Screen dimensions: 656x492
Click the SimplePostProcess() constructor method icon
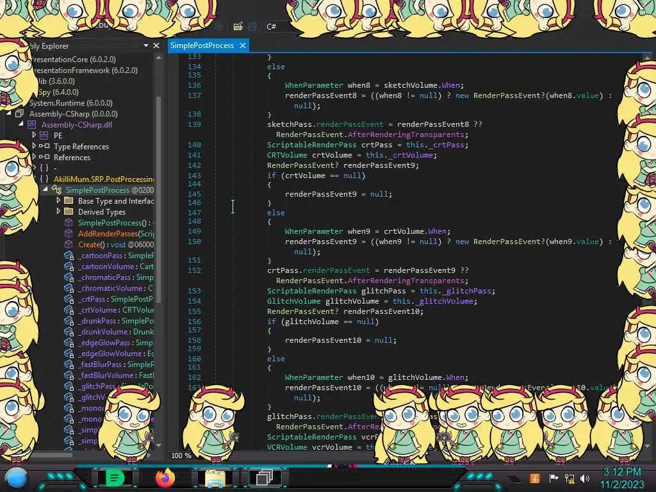click(69, 222)
